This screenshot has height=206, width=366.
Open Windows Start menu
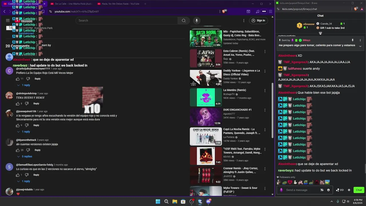coord(158,201)
